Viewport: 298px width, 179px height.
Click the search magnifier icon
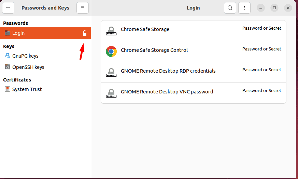click(230, 8)
